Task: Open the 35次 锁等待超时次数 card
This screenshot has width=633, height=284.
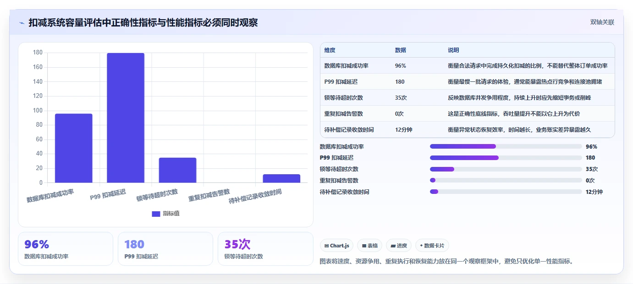Action: (265, 249)
